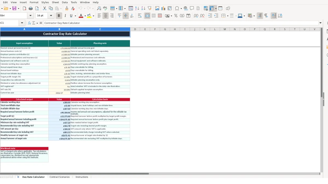Toggle Wrap Text
The height and width of the screenshot is (184, 328).
[x=140, y=16]
